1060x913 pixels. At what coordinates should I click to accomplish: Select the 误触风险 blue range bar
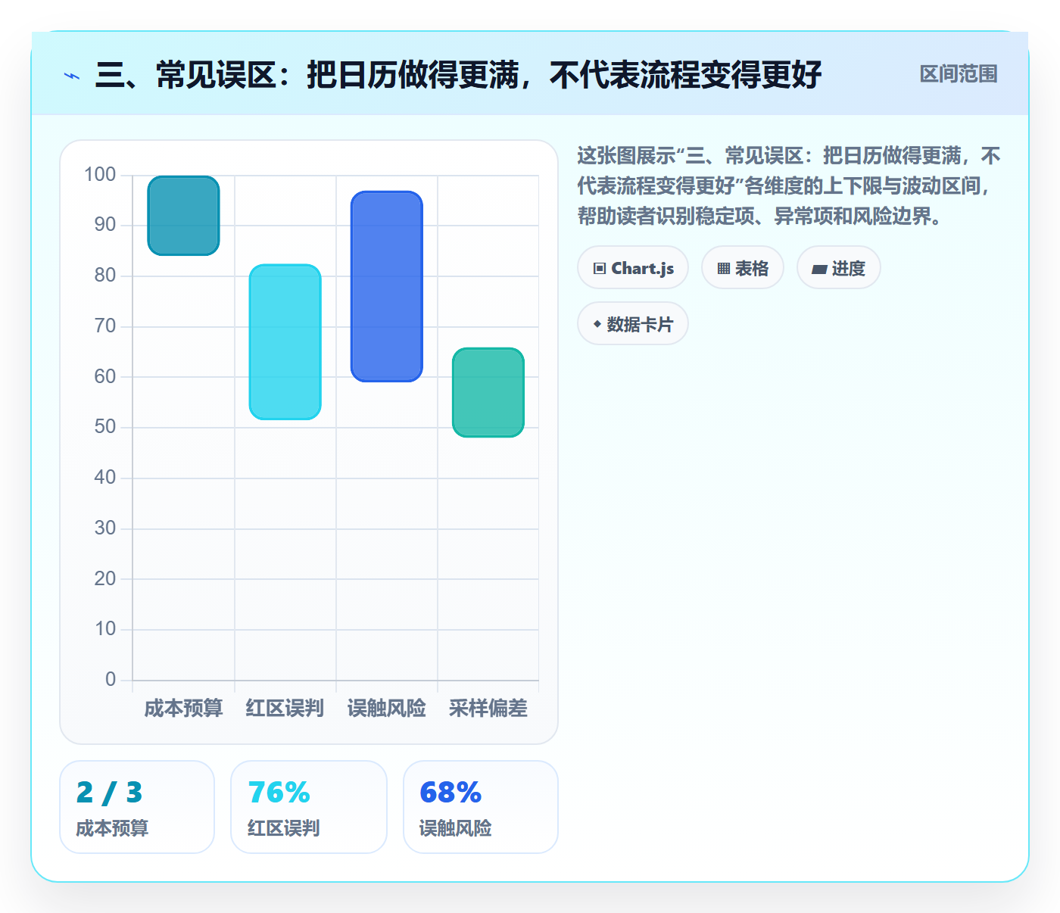pos(387,286)
